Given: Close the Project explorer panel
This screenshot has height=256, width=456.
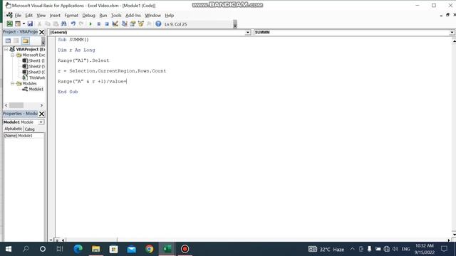Looking at the screenshot, I should click(41, 32).
